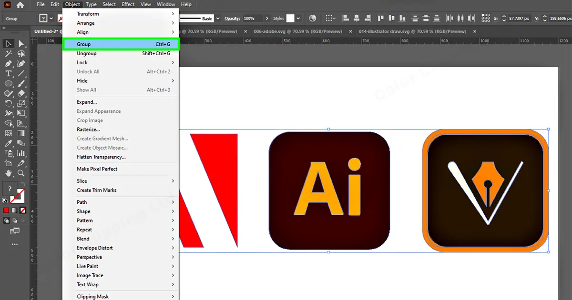
Task: Click Expand... in Object menu
Action: (x=121, y=102)
